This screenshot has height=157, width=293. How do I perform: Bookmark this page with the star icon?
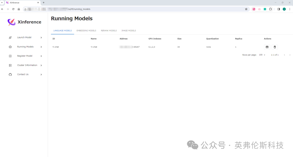pos(246,9)
